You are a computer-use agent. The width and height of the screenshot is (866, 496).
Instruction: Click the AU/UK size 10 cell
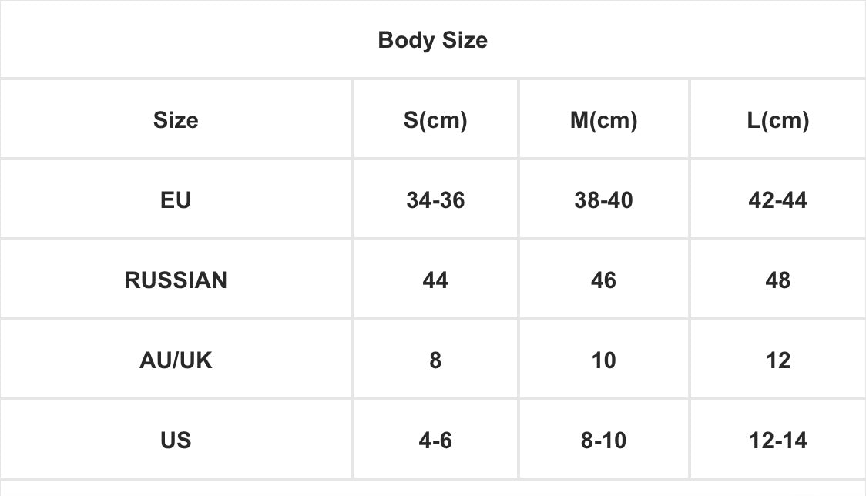(x=603, y=360)
